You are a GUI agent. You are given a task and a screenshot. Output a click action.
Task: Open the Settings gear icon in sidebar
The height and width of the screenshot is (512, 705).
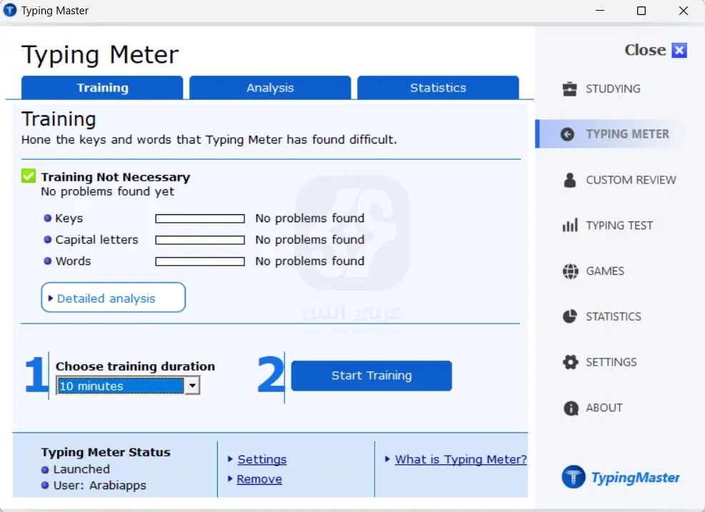569,362
